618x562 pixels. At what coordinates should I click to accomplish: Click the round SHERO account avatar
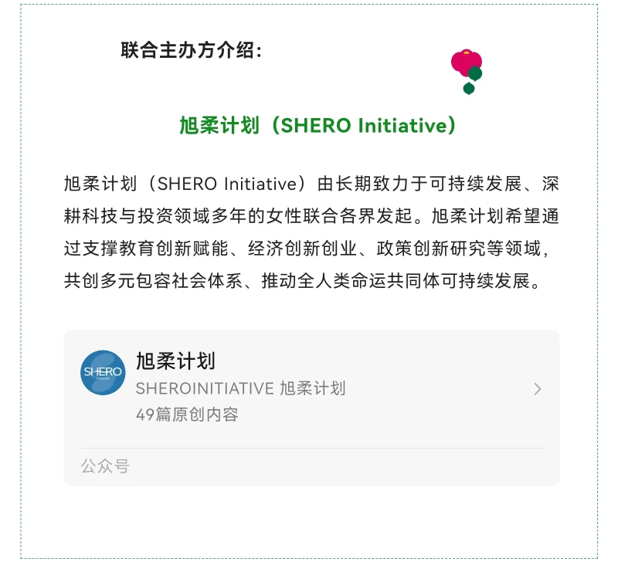coord(103,372)
